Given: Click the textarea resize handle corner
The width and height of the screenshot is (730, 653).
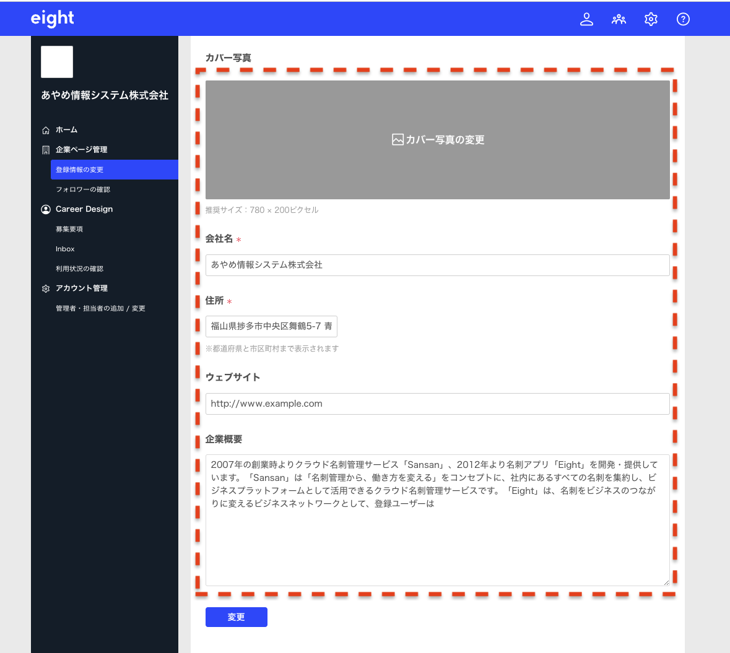Looking at the screenshot, I should [666, 582].
